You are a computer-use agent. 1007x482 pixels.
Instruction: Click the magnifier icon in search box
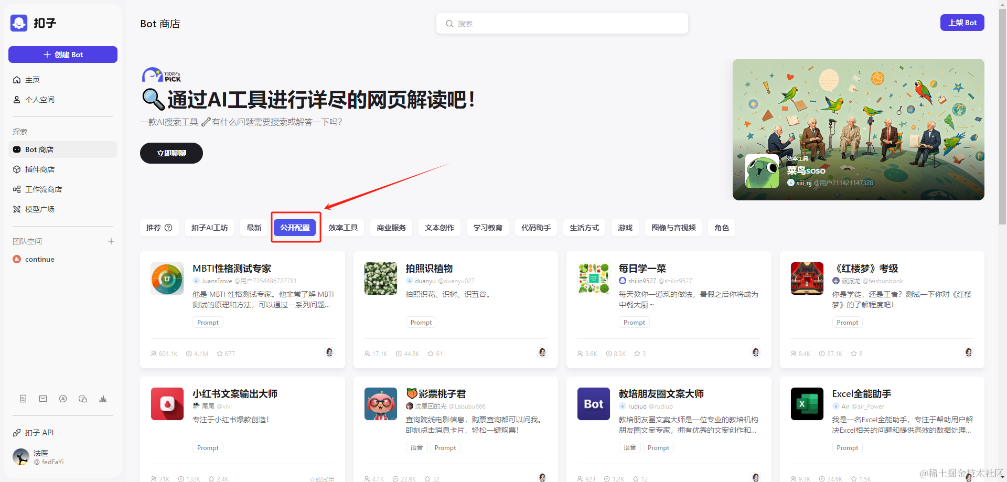449,24
